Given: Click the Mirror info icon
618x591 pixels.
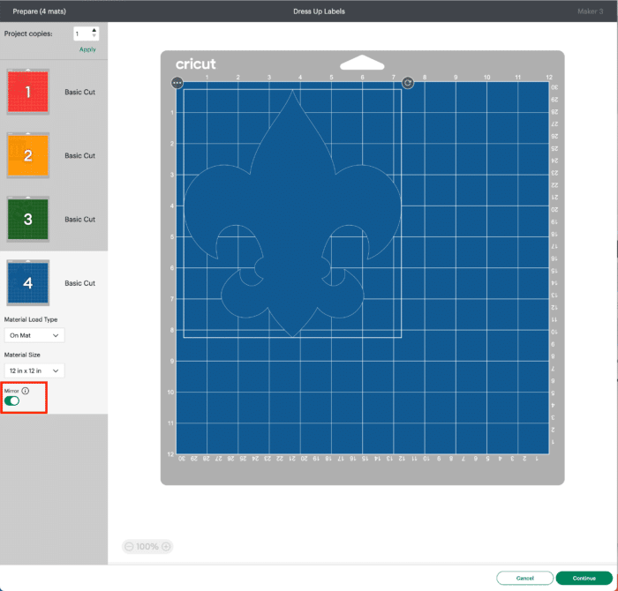Looking at the screenshot, I should coord(26,390).
